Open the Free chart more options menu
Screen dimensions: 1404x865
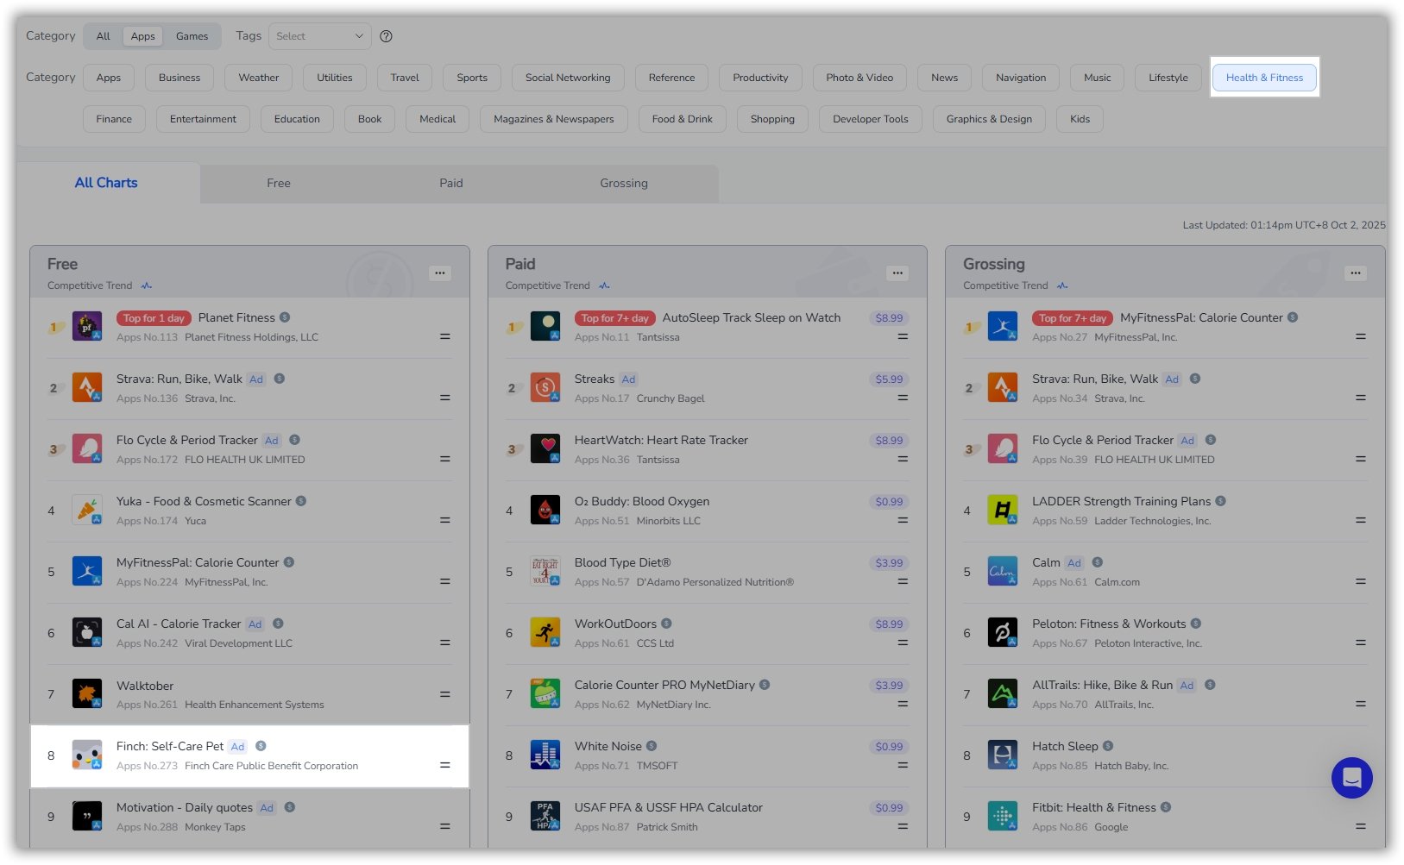440,273
